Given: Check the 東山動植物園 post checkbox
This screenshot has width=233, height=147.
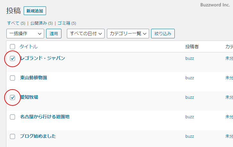Looking at the screenshot, I should point(12,78).
